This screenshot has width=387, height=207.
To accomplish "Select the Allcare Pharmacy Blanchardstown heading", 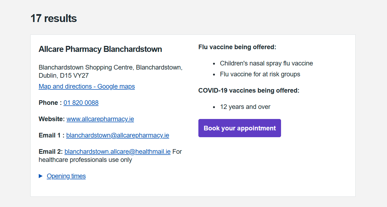I will point(100,49).
